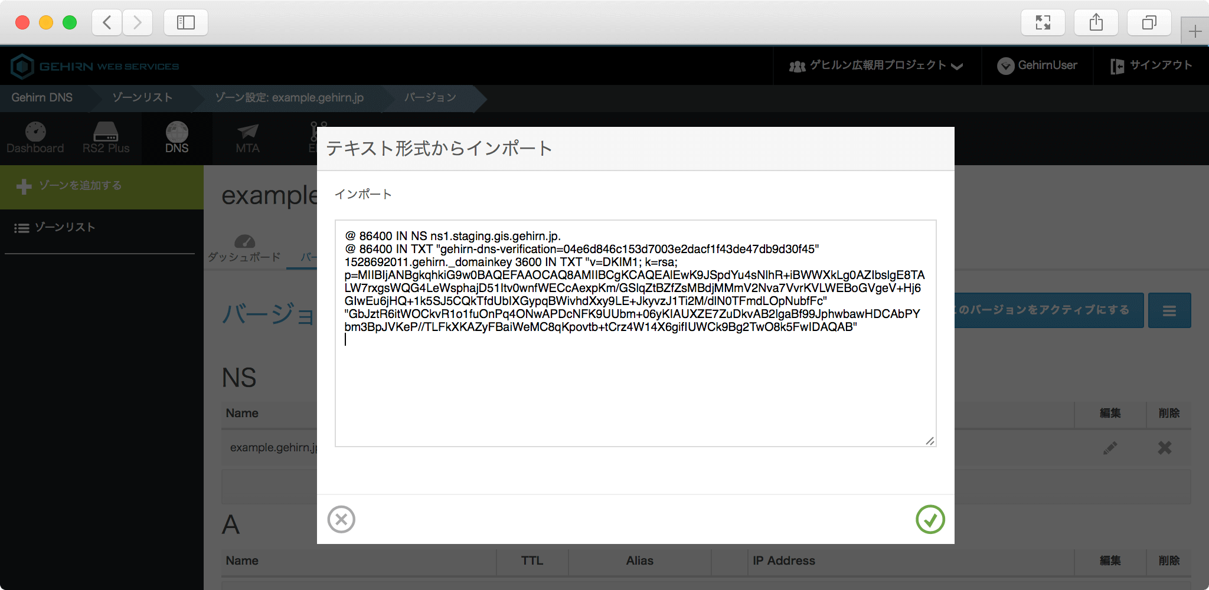Open the MTA service icon
1209x590 pixels.
point(247,137)
